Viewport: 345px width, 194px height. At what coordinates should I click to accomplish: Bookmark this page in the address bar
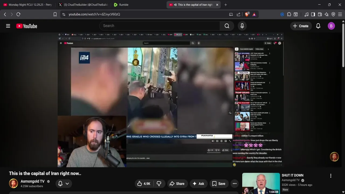pyautogui.click(x=55, y=14)
